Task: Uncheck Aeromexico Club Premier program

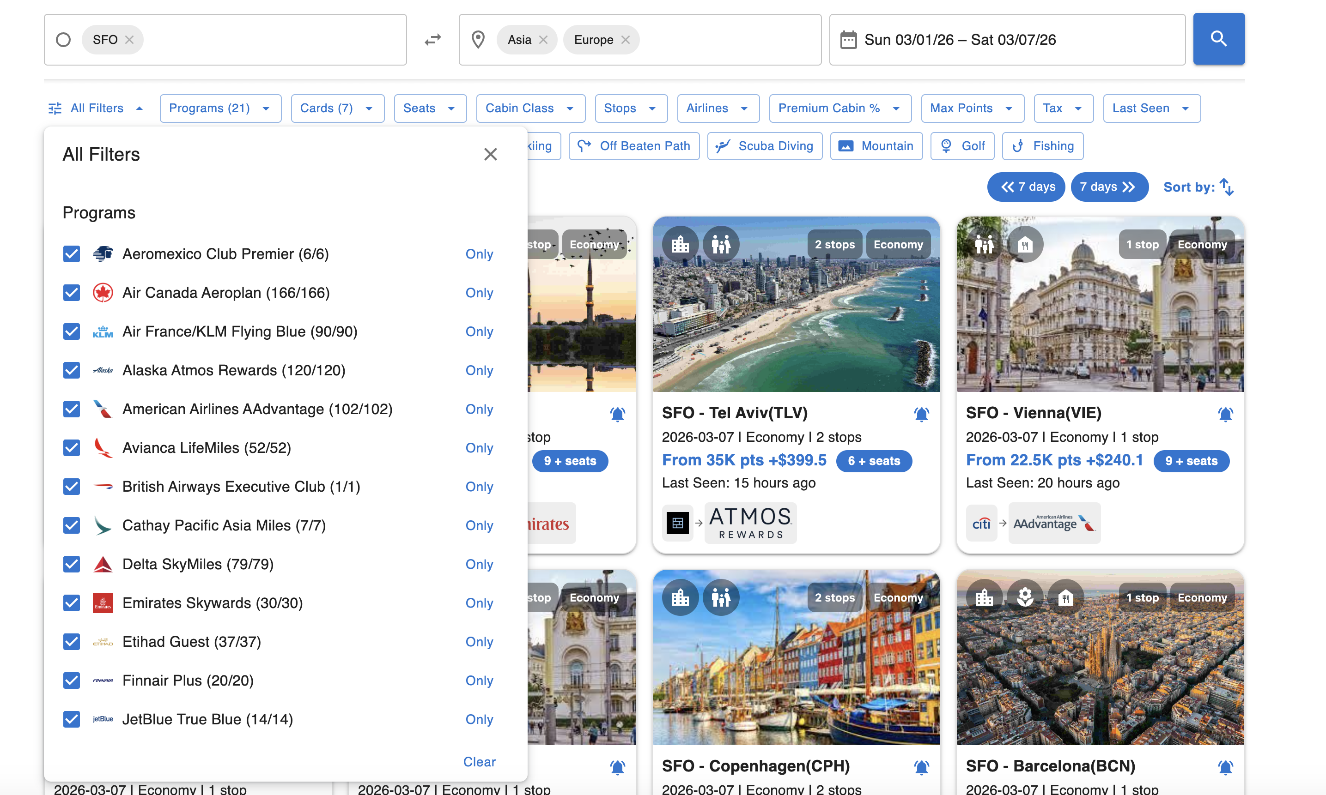Action: tap(71, 254)
